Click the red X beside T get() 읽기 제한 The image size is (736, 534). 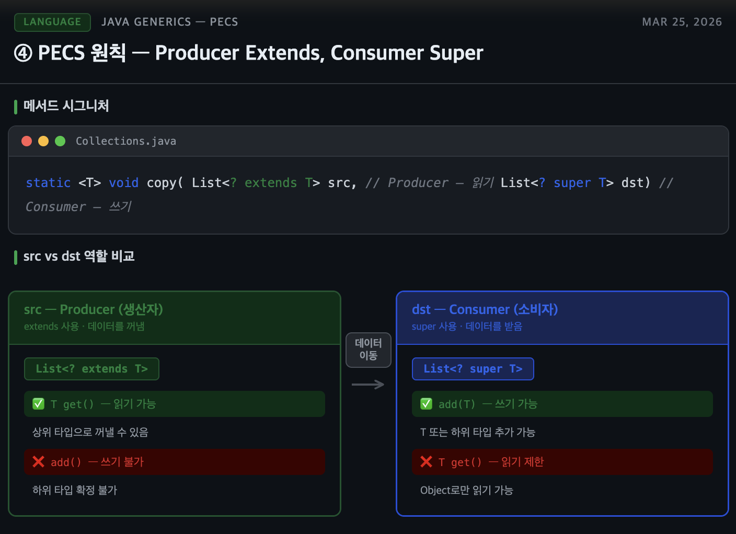tap(427, 462)
